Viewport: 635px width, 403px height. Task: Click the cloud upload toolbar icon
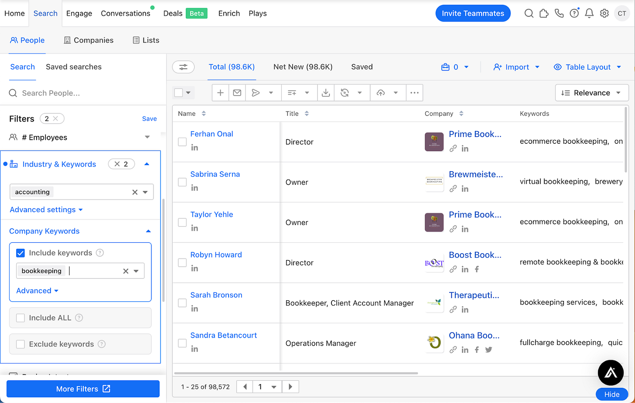click(x=381, y=93)
